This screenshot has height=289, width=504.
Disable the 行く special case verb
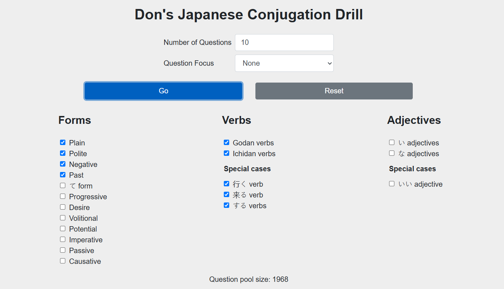(226, 183)
